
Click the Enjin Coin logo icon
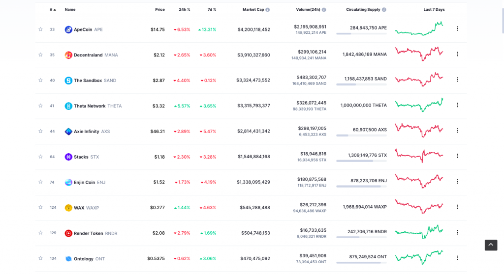[68, 182]
